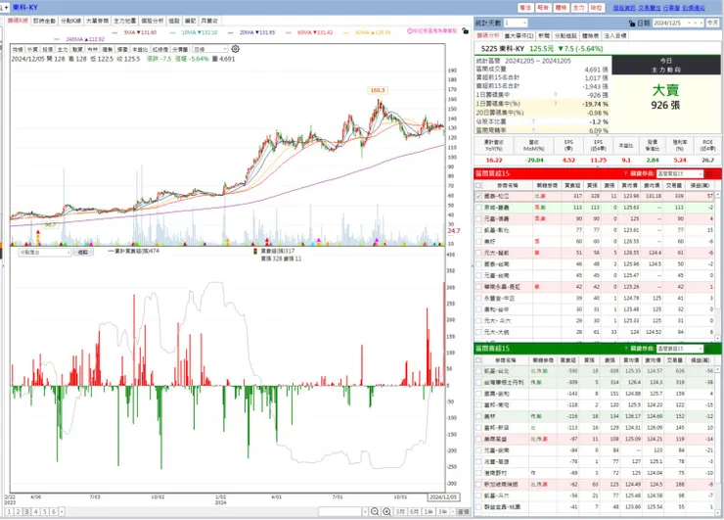Open help mark in 區間買超15 header
Viewport: 724px width, 520px height.
625,173
